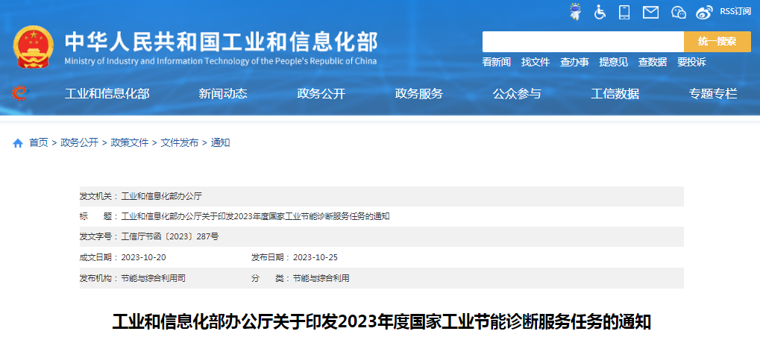Click the national emblem logo
The height and width of the screenshot is (340, 760).
(x=34, y=47)
